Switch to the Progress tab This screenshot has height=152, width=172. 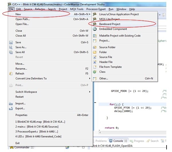137,141
